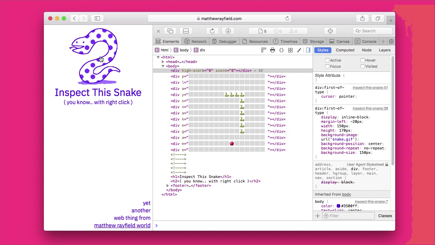The image size is (435, 245).
Task: Open the matthew rayfield world link
Action: 122,225
